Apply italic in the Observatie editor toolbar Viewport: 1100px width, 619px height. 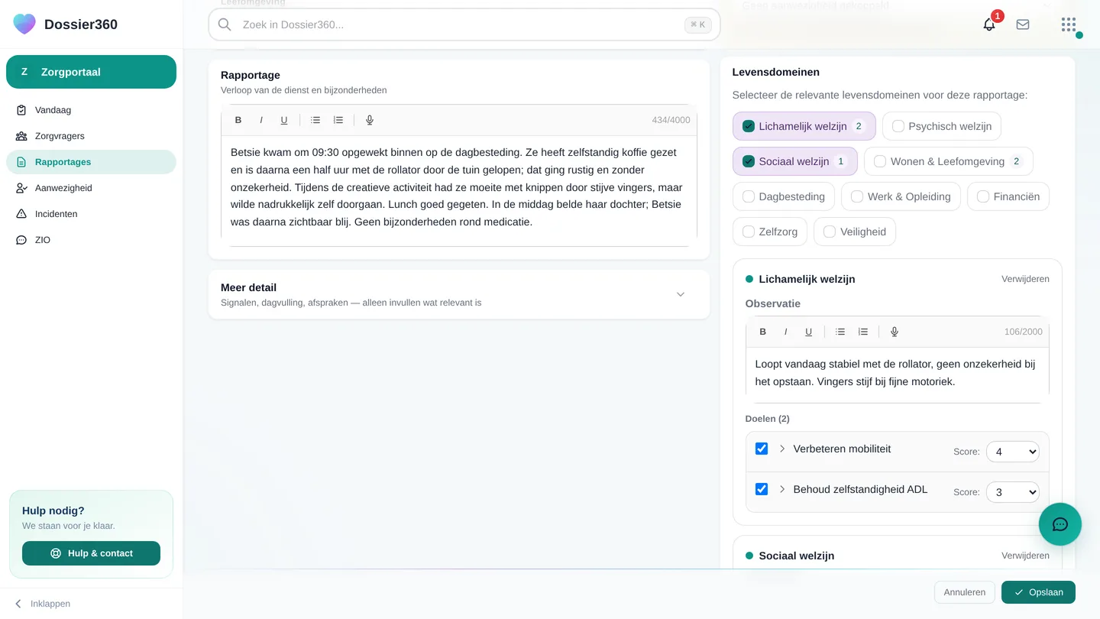785,332
